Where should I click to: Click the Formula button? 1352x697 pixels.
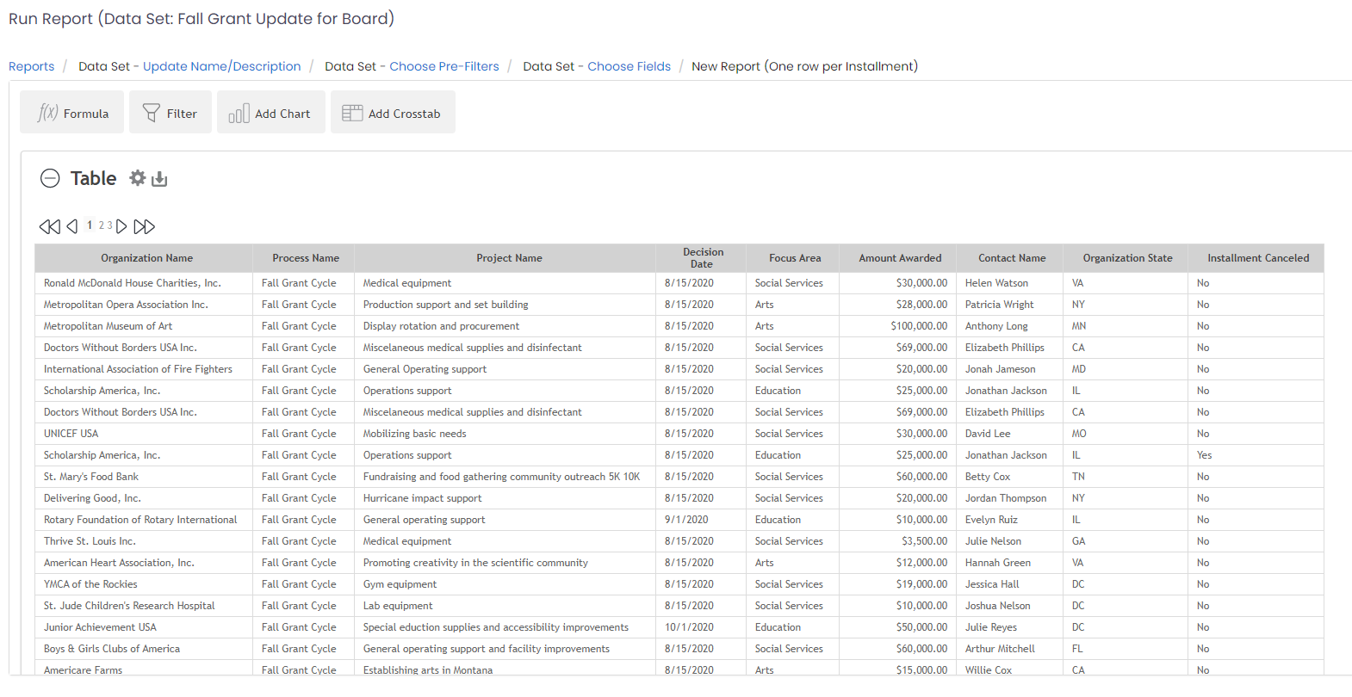[72, 113]
